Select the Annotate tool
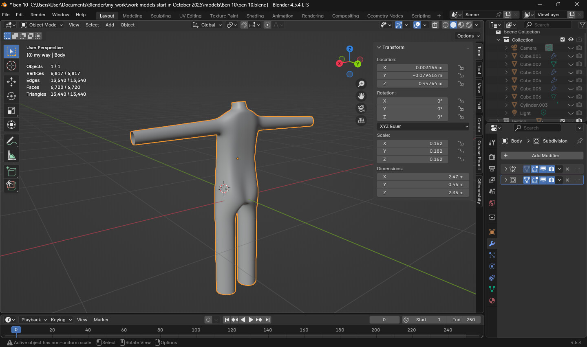This screenshot has width=587, height=347. [11, 141]
